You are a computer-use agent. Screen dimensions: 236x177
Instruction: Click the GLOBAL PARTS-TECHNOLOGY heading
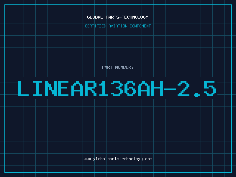[x=118, y=17]
